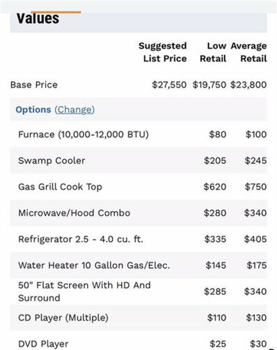The height and width of the screenshot is (350, 277).
Task: Click the $19,750 low retail base value
Action: tap(209, 85)
